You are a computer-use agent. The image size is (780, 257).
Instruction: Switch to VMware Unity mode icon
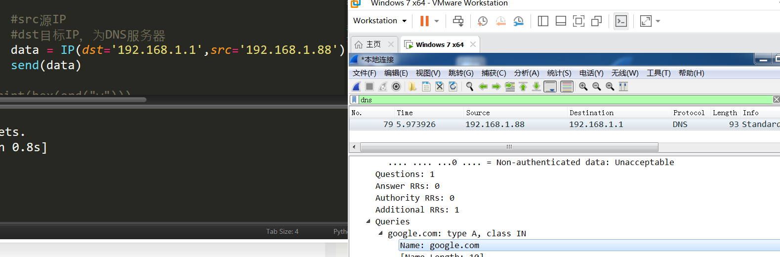[x=596, y=21]
